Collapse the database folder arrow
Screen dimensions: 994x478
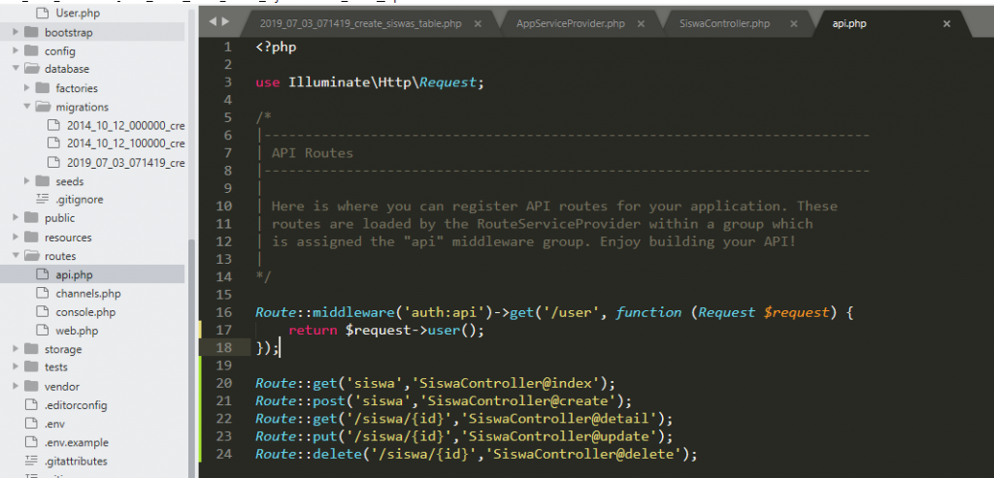16,70
